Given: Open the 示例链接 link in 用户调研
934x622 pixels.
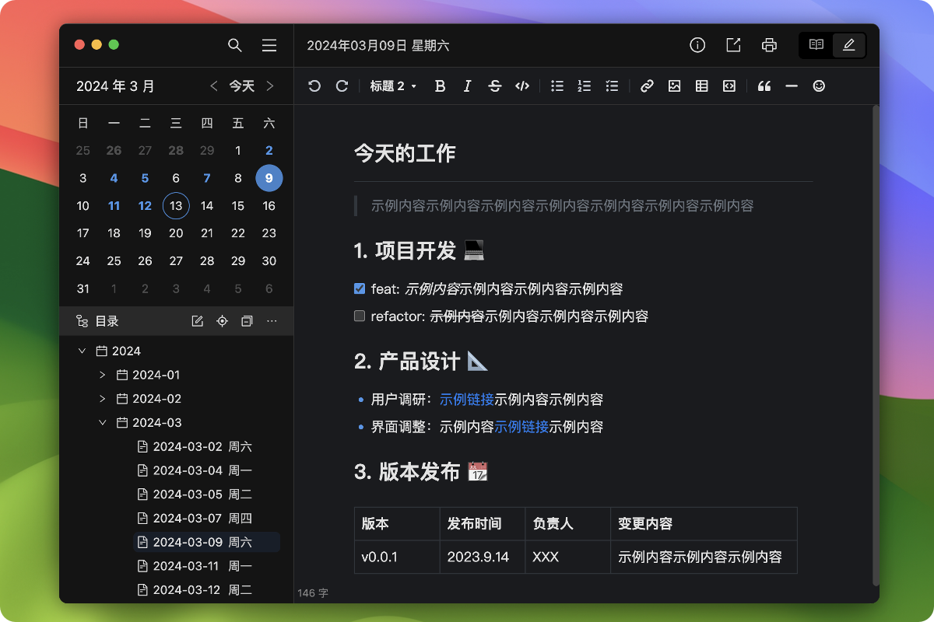Looking at the screenshot, I should (466, 400).
